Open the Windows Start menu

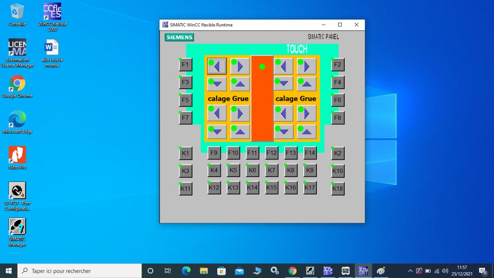(x=9, y=271)
